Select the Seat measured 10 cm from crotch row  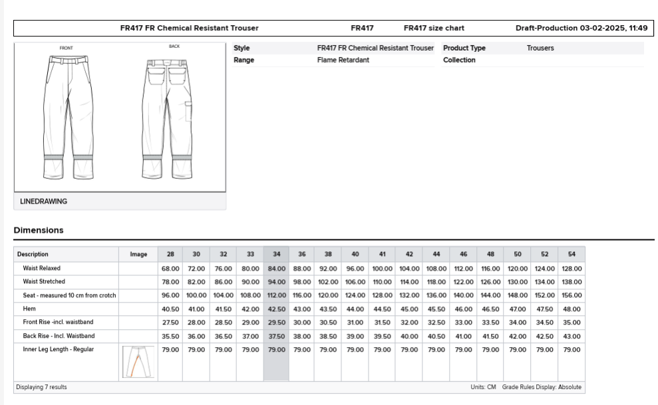coord(68,295)
